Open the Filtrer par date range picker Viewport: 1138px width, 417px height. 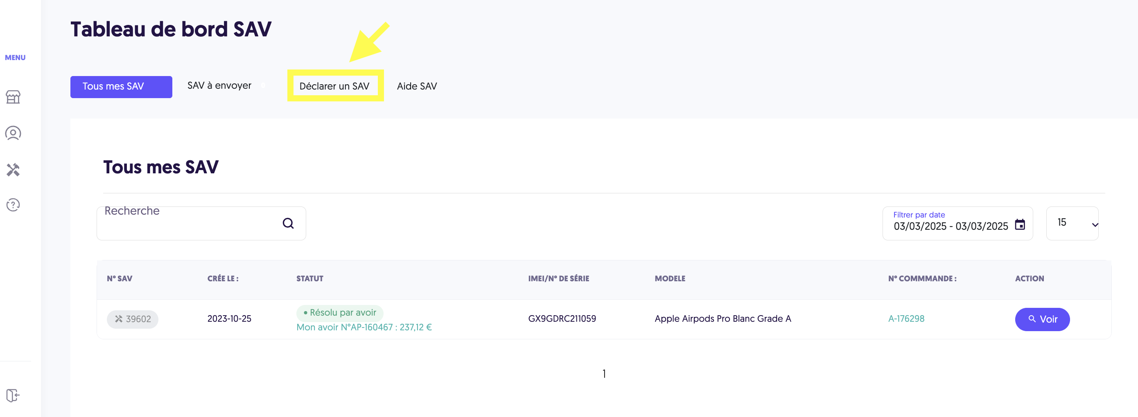[957, 223]
